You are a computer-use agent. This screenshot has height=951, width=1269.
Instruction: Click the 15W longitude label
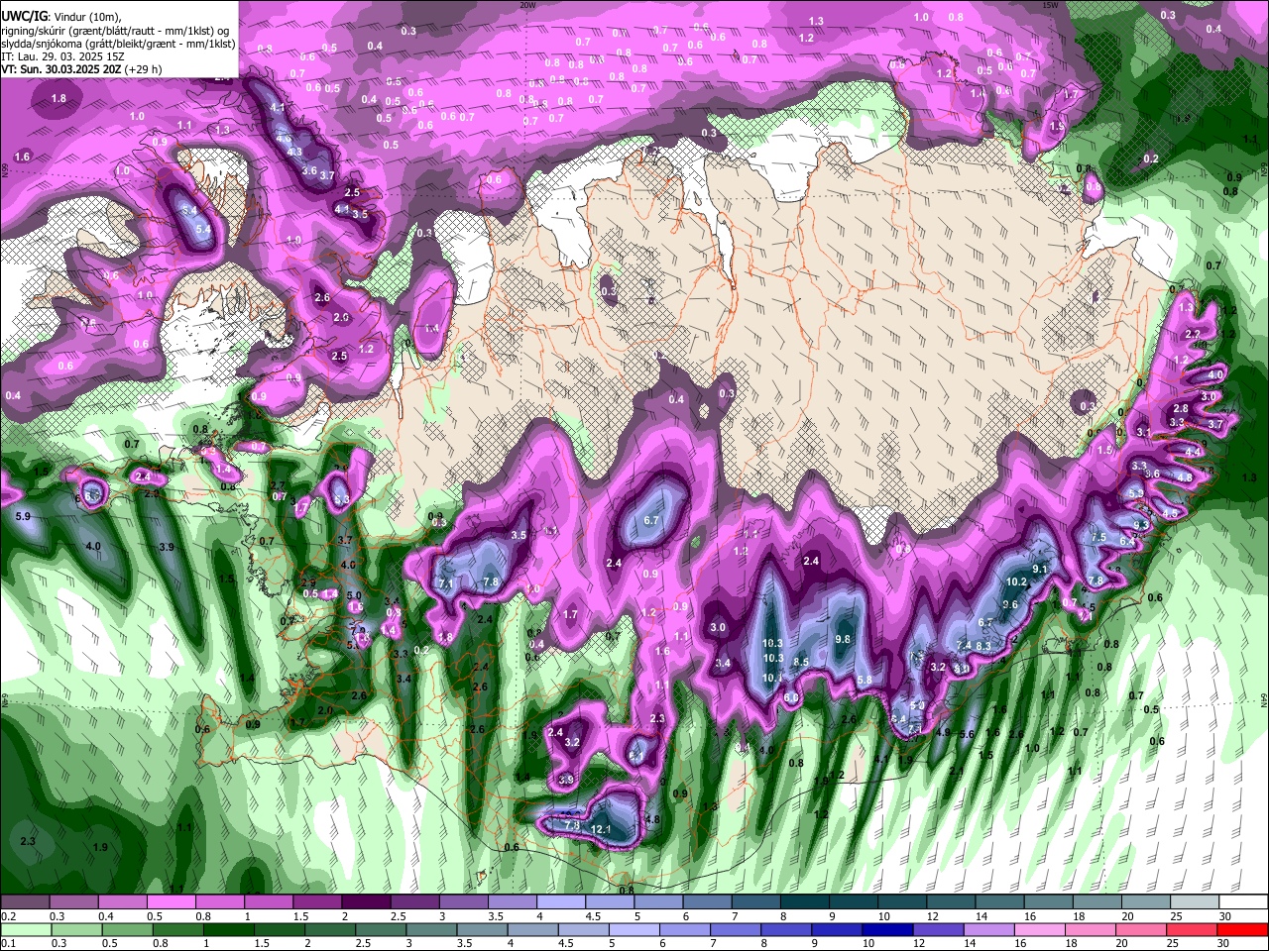pos(1049,5)
